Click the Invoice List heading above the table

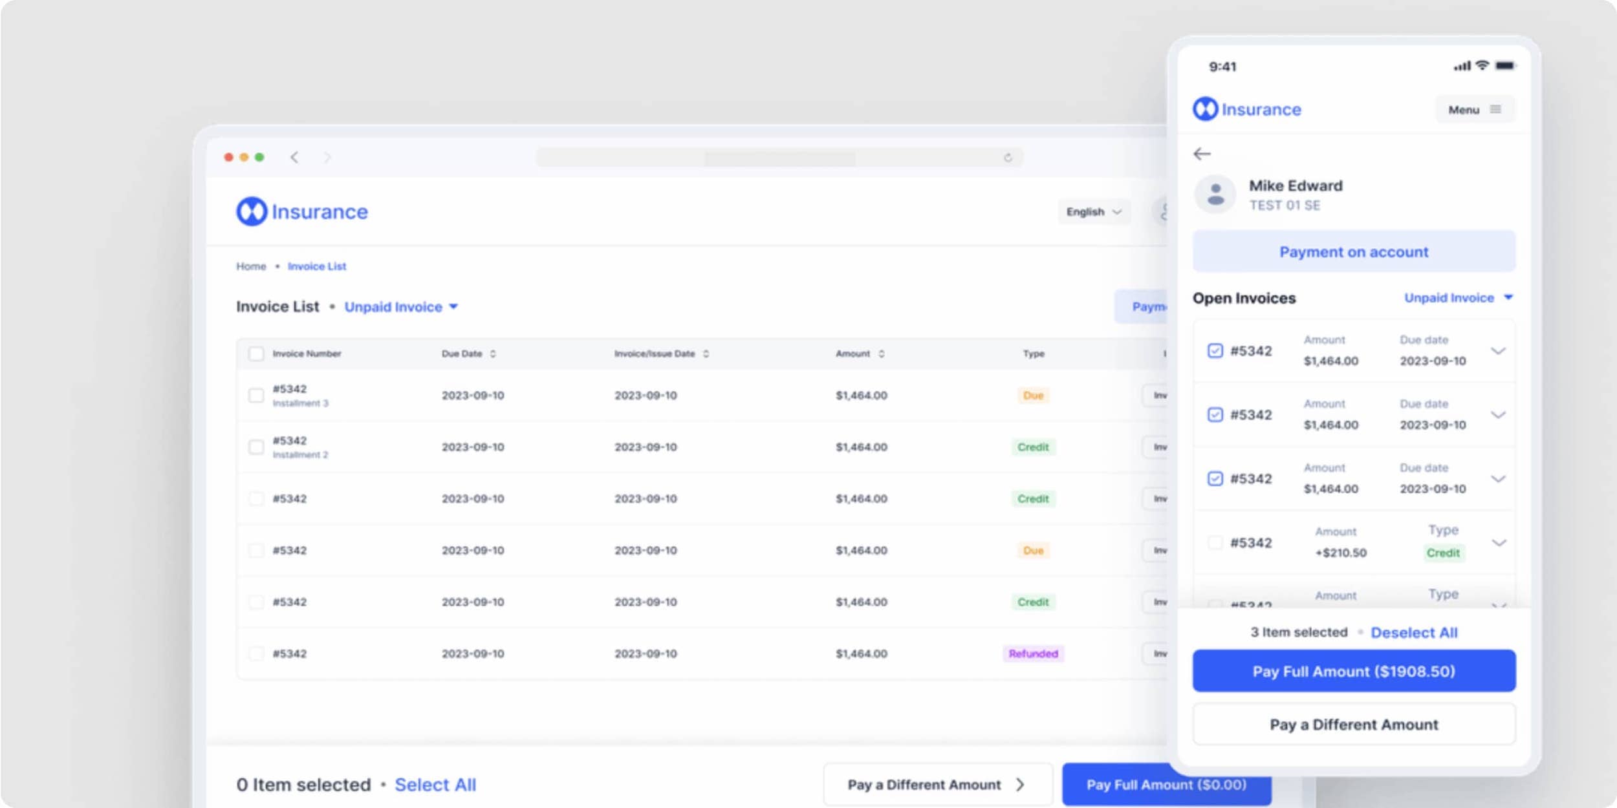point(277,306)
